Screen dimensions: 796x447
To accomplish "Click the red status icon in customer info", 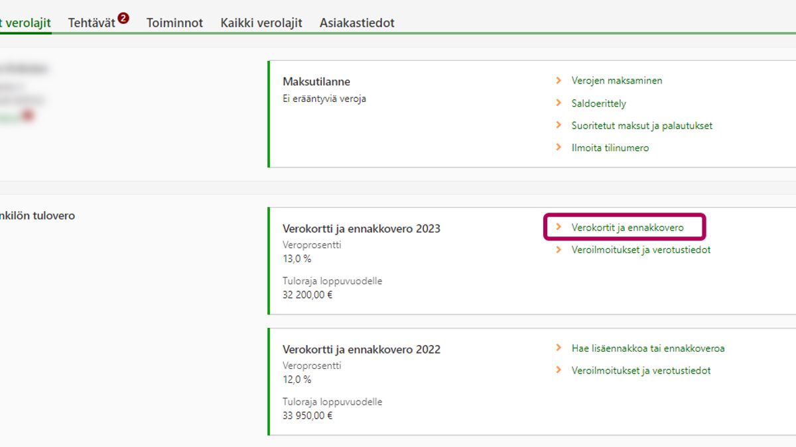I will pos(27,116).
